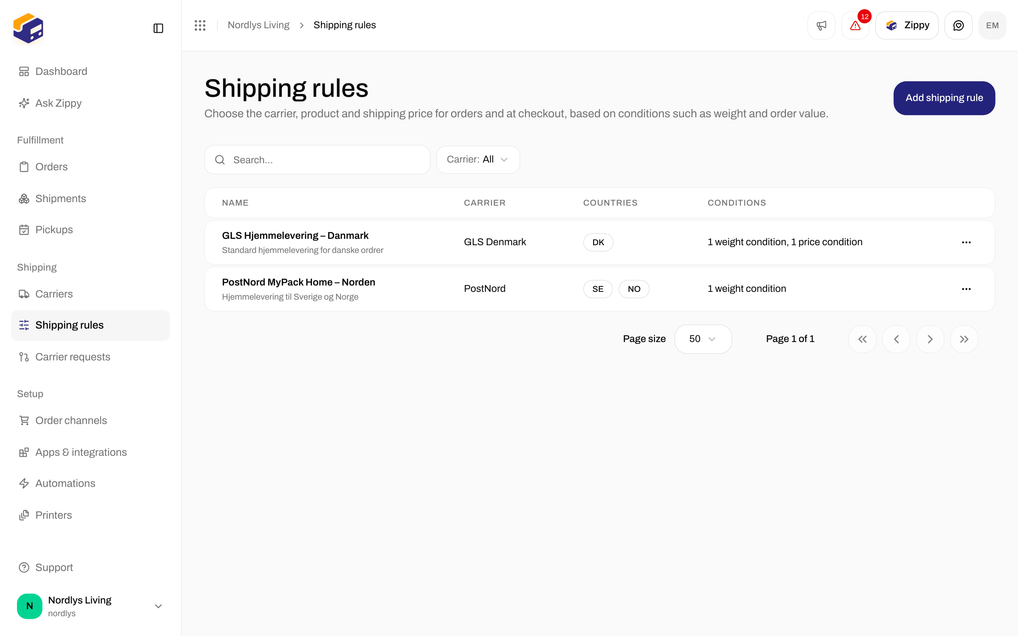Screen dimensions: 1018x636
Task: Open the Carrier: All filter dropdown
Action: (478, 159)
